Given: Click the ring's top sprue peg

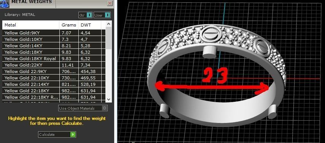Looking at the screenshot, I should (x=209, y=52).
